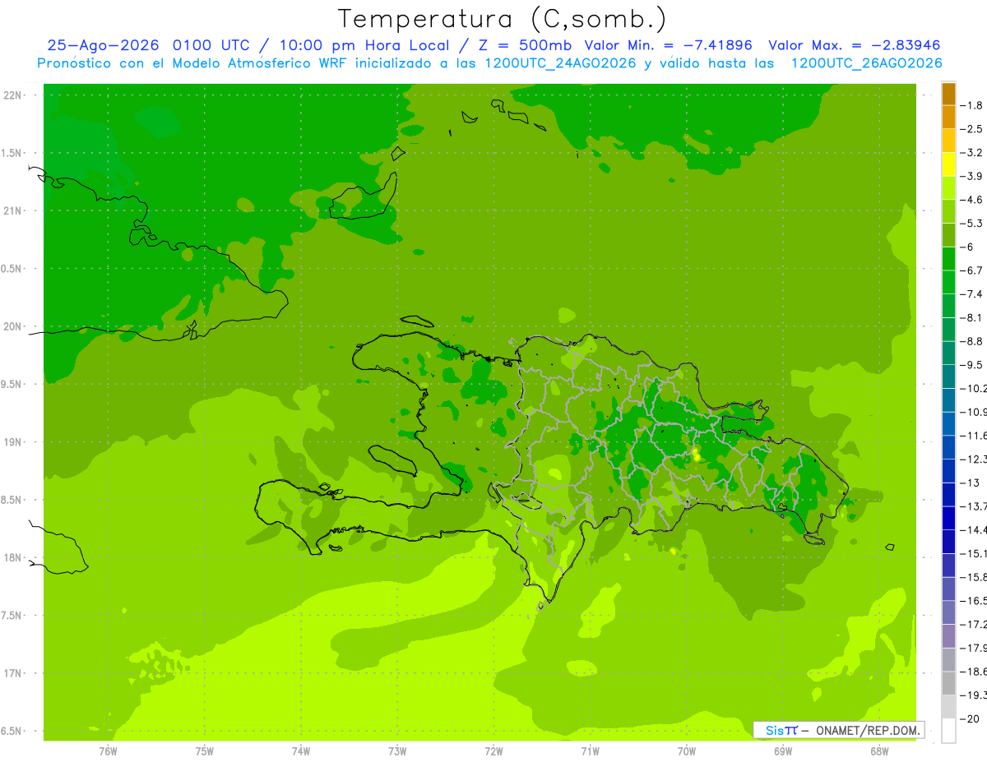
Task: Pick the orange swatch between -1.8 and -2.5
Action: tap(948, 118)
